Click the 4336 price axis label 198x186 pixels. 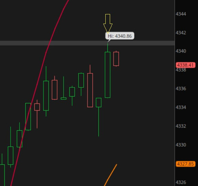point(181,88)
